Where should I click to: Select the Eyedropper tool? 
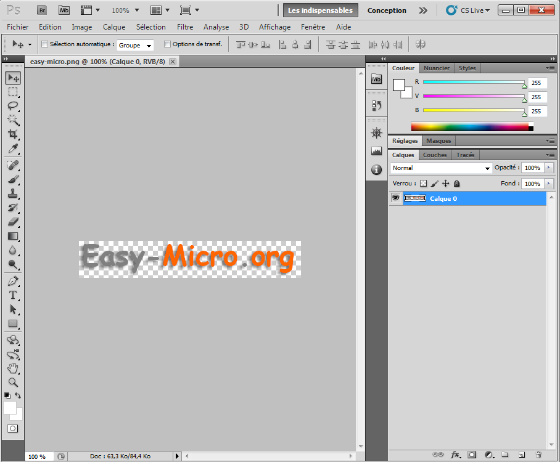tap(13, 148)
